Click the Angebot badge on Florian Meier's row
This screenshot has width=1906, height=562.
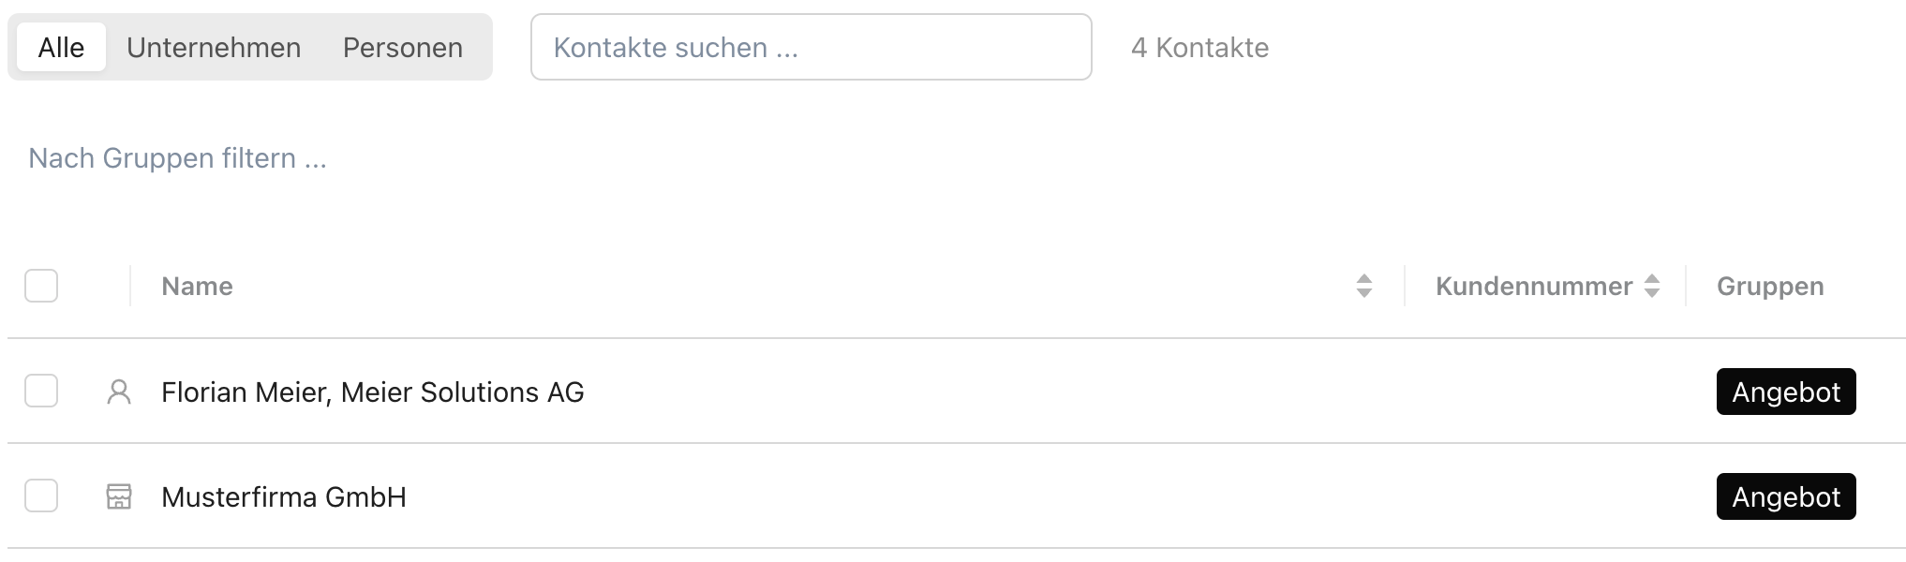[1785, 392]
